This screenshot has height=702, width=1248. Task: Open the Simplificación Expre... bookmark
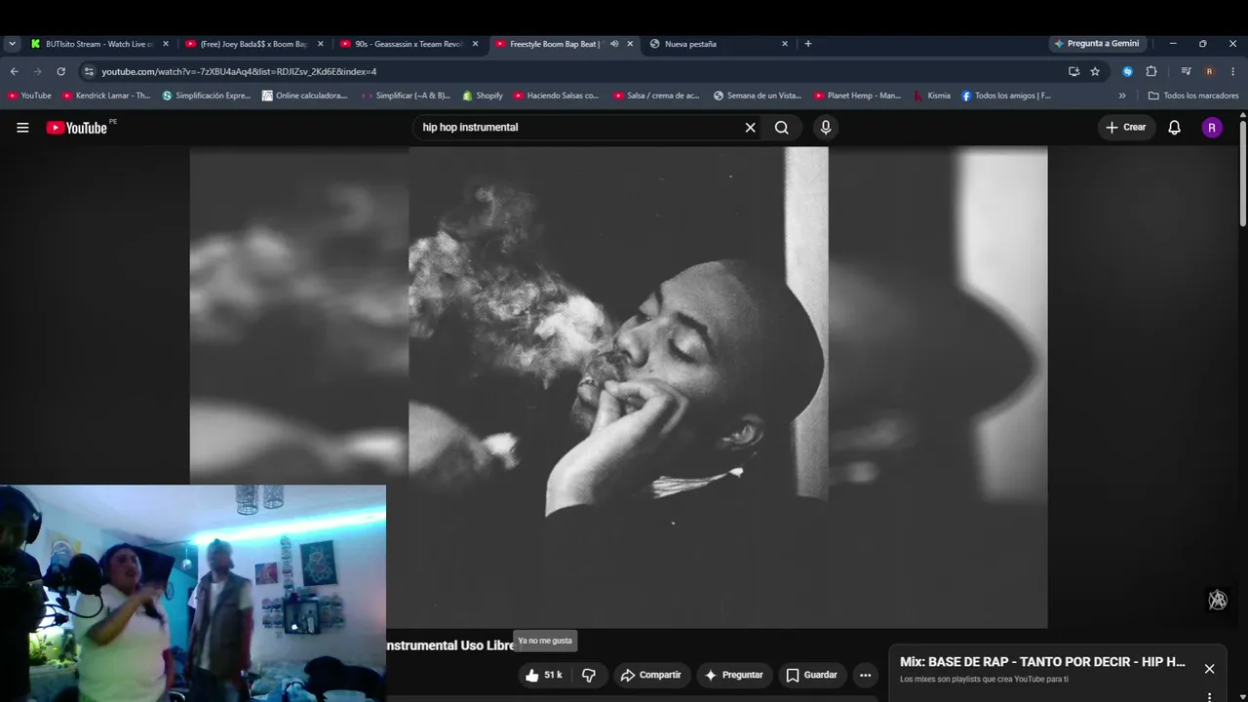pos(207,96)
